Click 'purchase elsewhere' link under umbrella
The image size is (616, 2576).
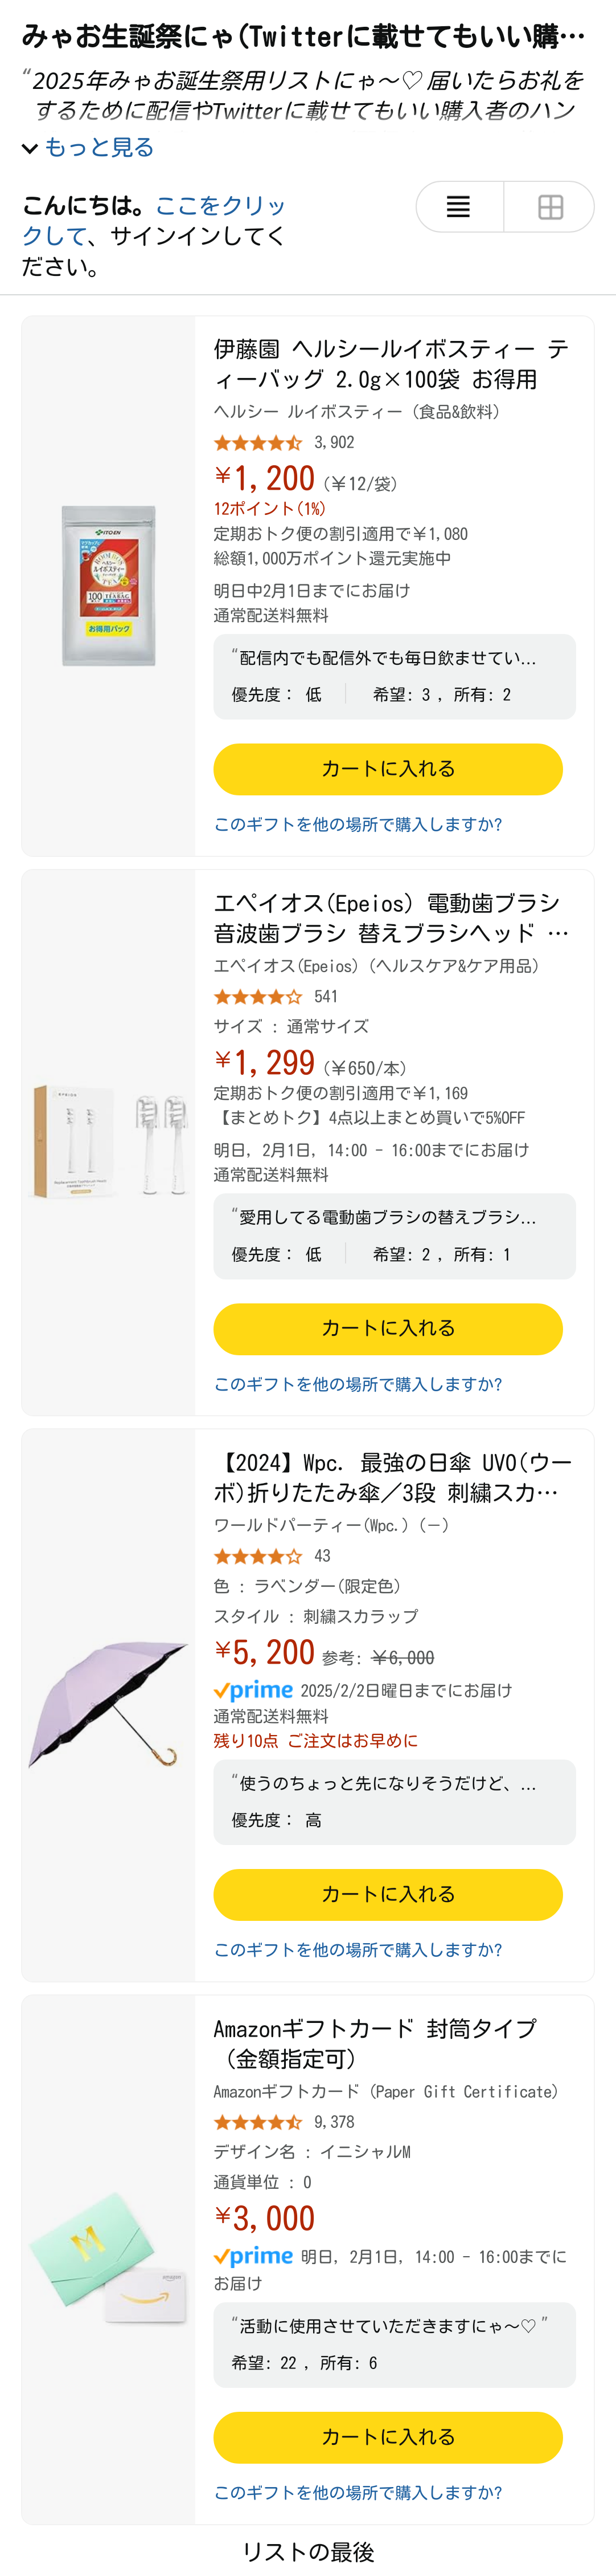tap(358, 1950)
